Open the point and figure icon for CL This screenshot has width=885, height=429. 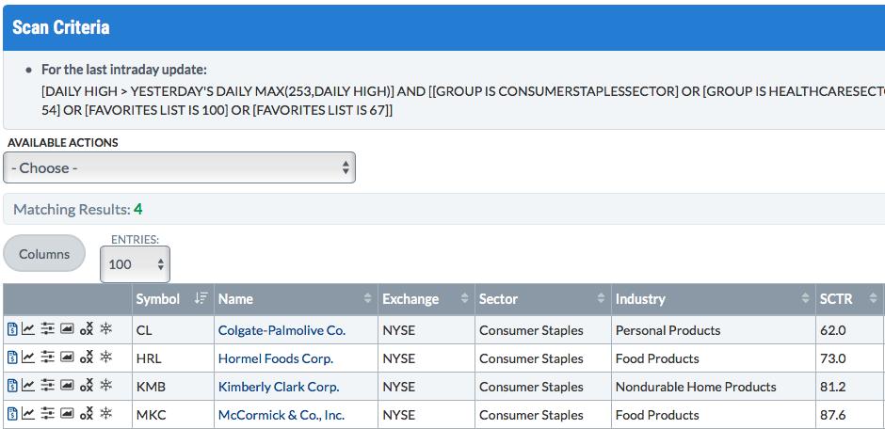(87, 329)
